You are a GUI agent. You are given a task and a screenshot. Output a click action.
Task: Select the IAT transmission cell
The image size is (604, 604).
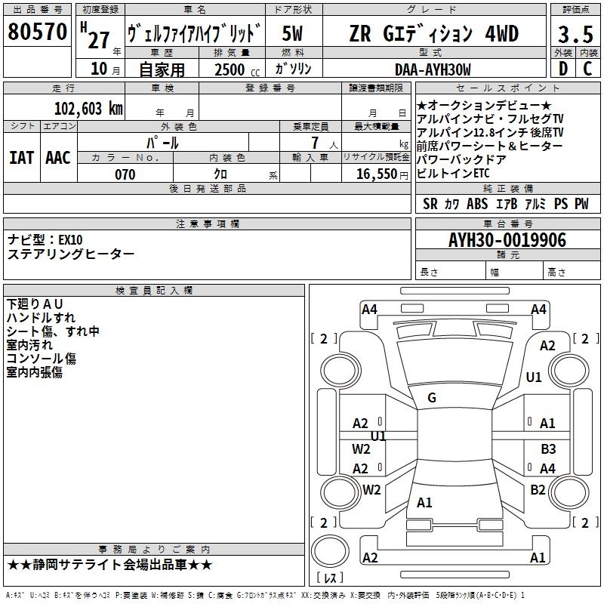click(22, 157)
